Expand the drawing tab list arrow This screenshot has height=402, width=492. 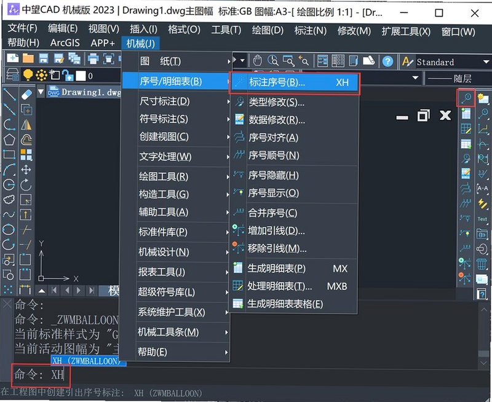pos(41,92)
